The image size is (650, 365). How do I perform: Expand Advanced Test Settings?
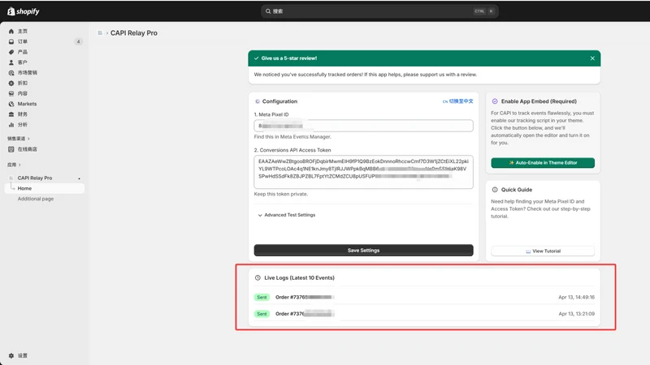click(287, 215)
